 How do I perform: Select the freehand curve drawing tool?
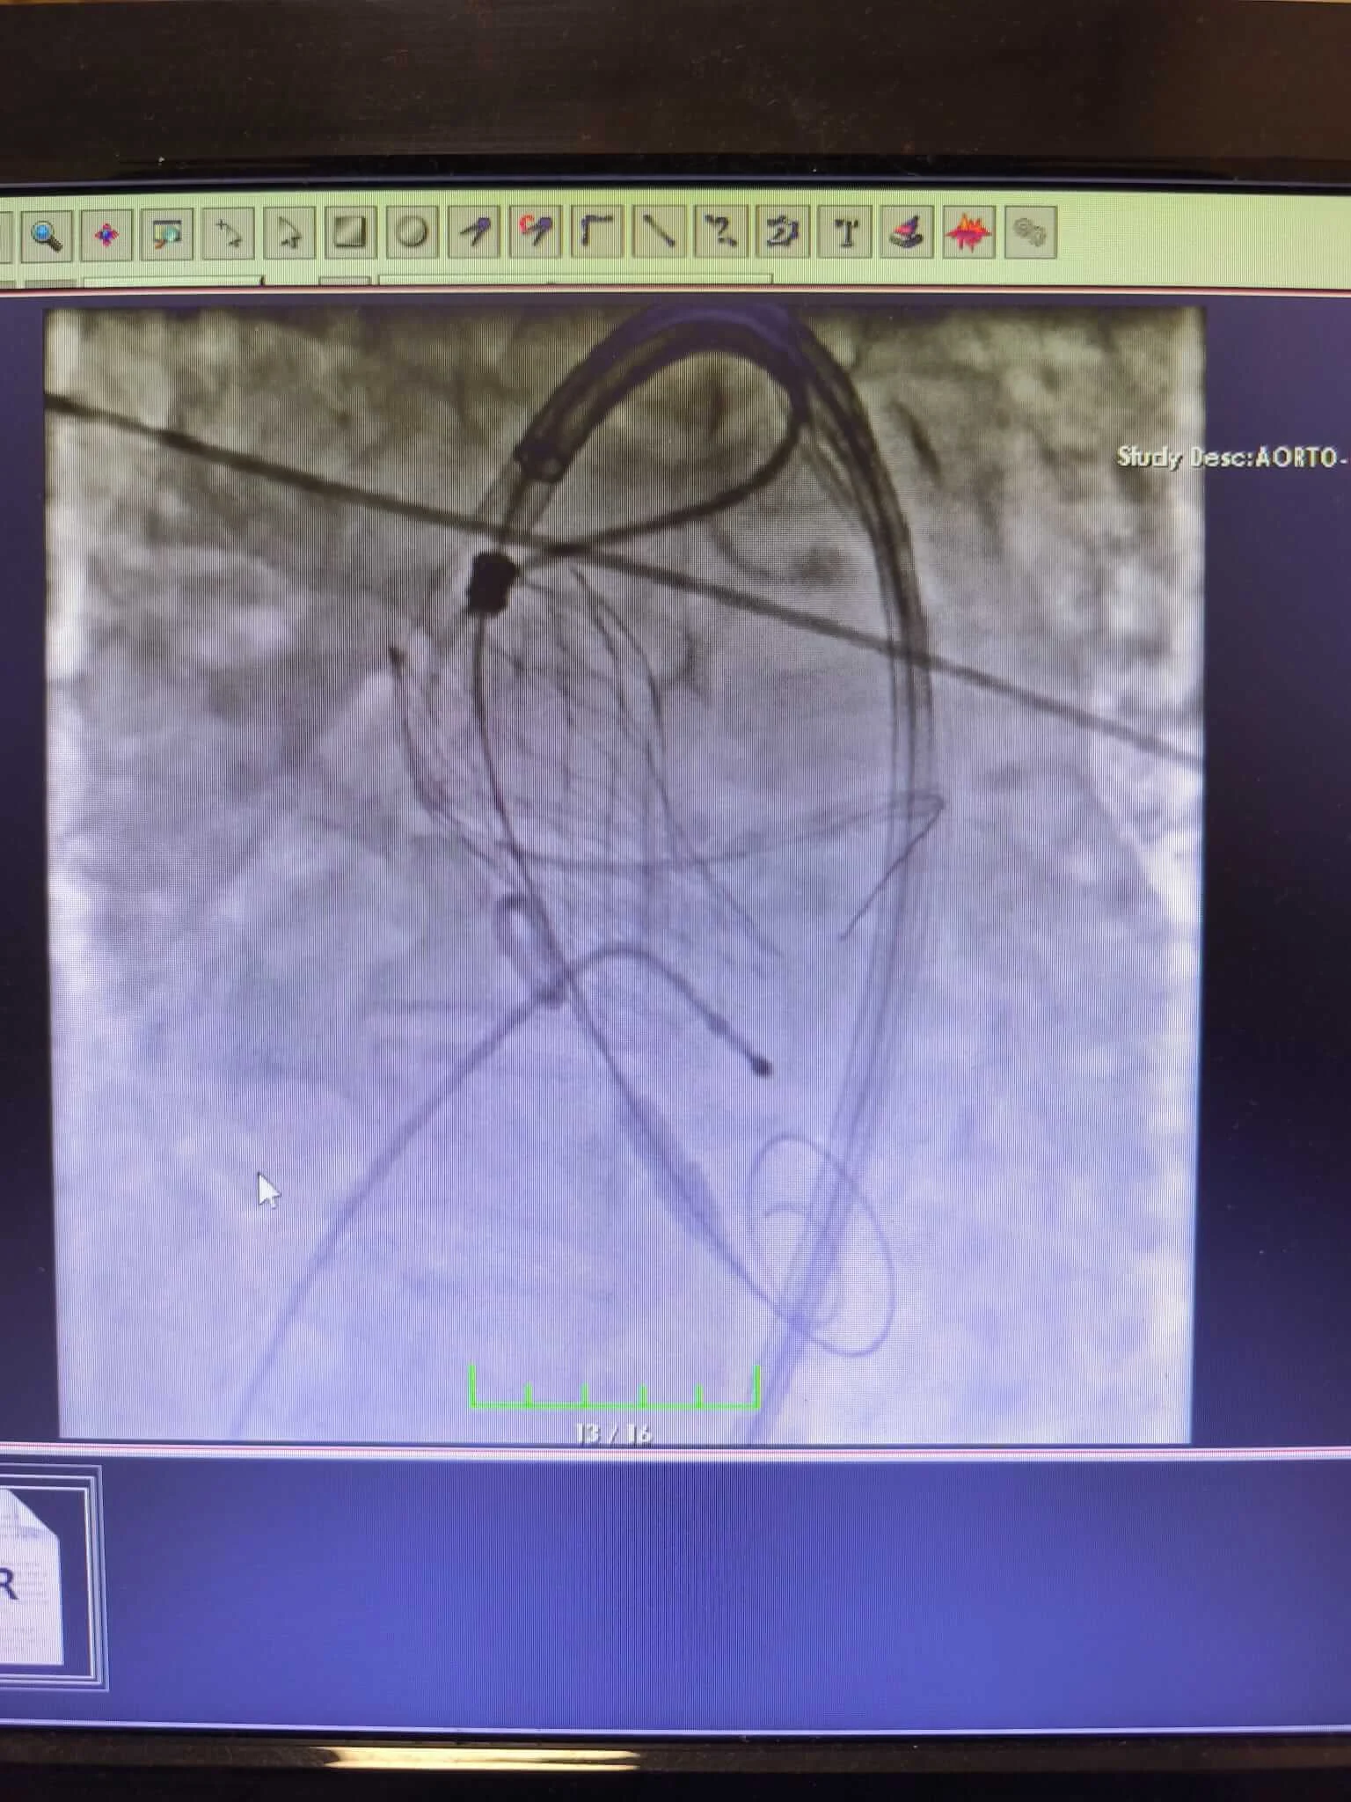[783, 232]
